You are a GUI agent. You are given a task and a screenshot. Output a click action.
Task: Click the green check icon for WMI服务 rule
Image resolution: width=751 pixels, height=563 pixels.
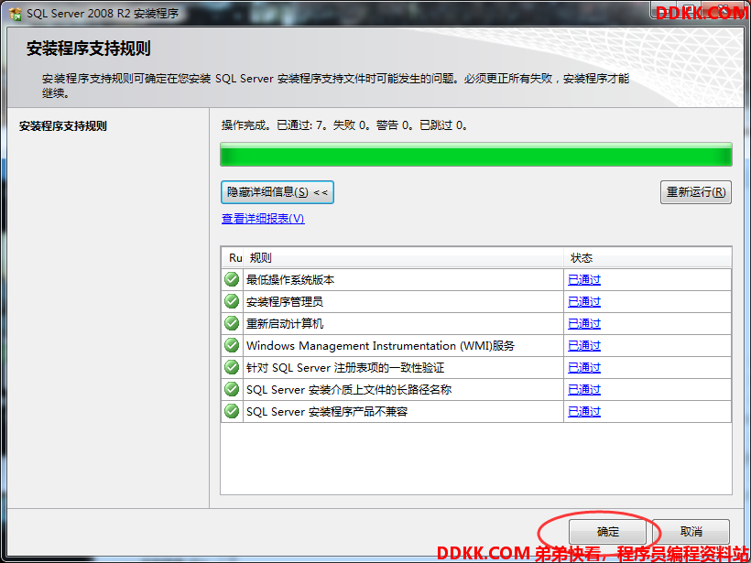(x=232, y=345)
